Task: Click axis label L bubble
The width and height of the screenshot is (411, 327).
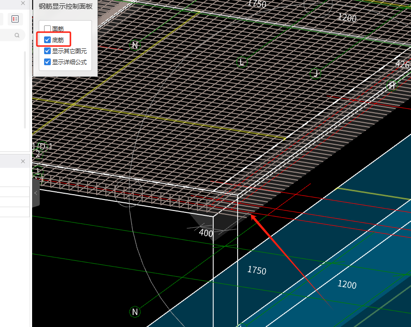Action: pyautogui.click(x=242, y=62)
